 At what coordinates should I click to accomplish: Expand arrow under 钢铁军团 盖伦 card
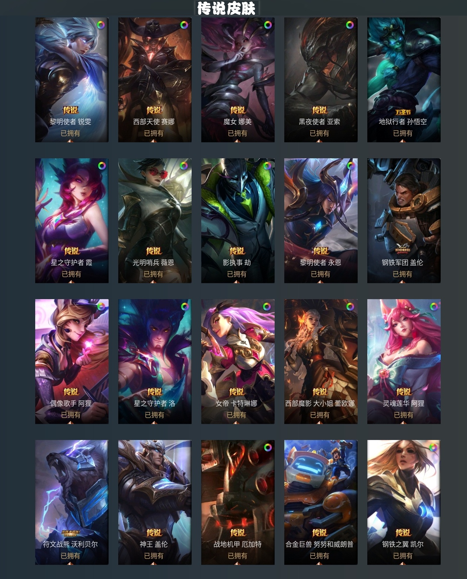(x=403, y=281)
